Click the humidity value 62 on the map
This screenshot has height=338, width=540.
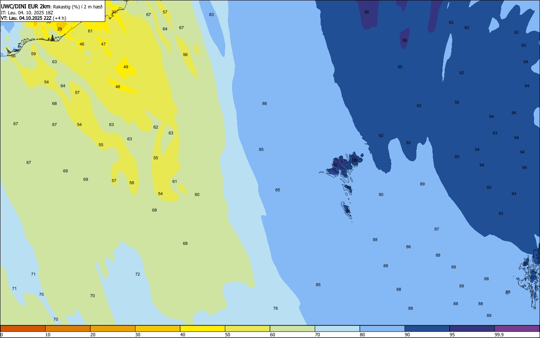click(x=156, y=127)
